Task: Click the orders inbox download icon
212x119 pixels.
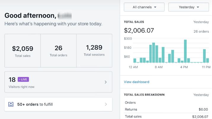Action: coord(11,104)
